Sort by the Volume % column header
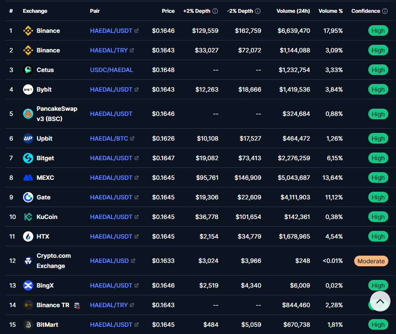Image resolution: width=396 pixels, height=334 pixels. 331,11
